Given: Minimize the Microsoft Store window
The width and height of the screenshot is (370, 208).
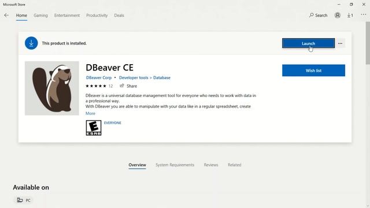Looking at the screenshot, I should point(339,4).
